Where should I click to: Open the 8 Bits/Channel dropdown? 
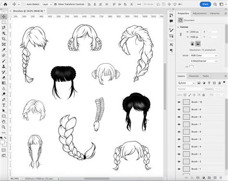(x=203, y=61)
